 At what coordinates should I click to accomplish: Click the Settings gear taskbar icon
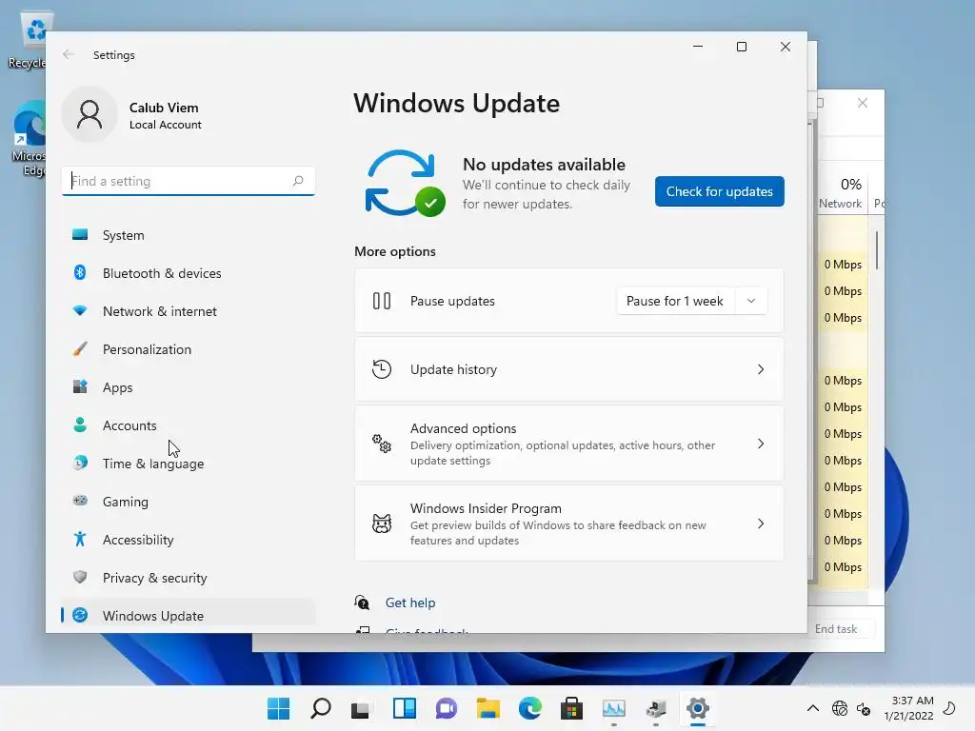click(x=698, y=708)
